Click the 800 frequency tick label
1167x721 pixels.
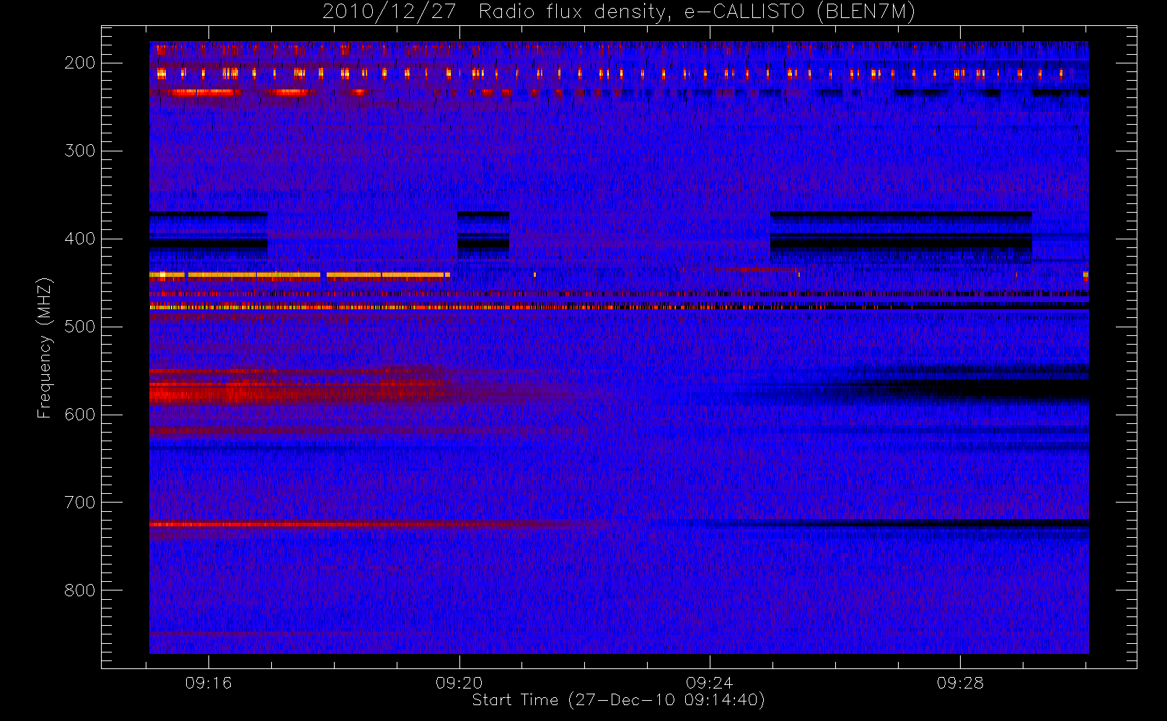pos(80,590)
